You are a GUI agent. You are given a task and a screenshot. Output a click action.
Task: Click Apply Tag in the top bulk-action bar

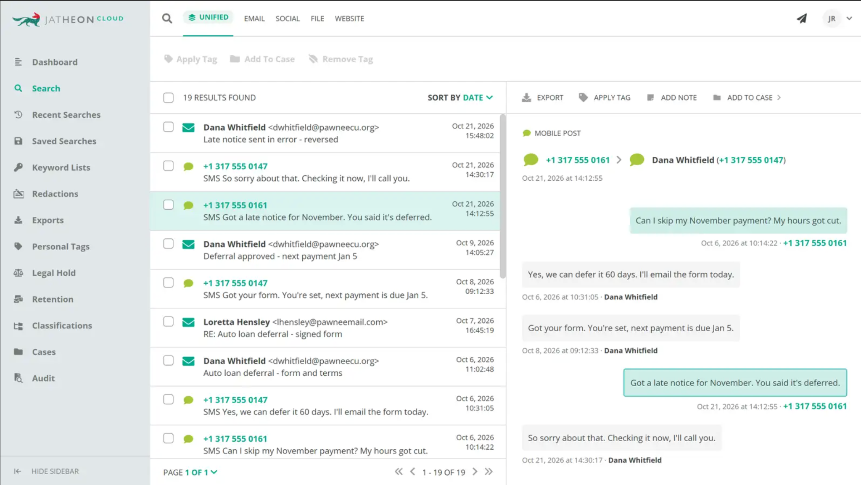[x=190, y=59]
